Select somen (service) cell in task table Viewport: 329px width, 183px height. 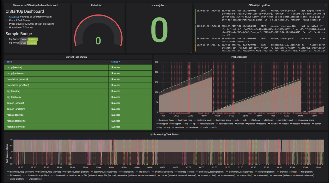point(56,103)
